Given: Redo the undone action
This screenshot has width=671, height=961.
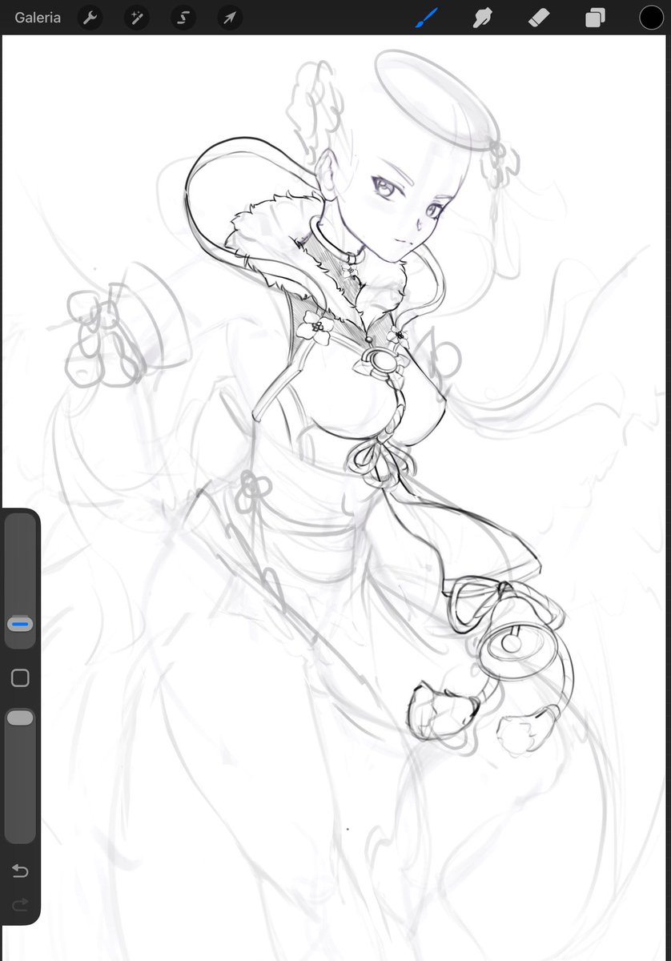Looking at the screenshot, I should (x=19, y=905).
